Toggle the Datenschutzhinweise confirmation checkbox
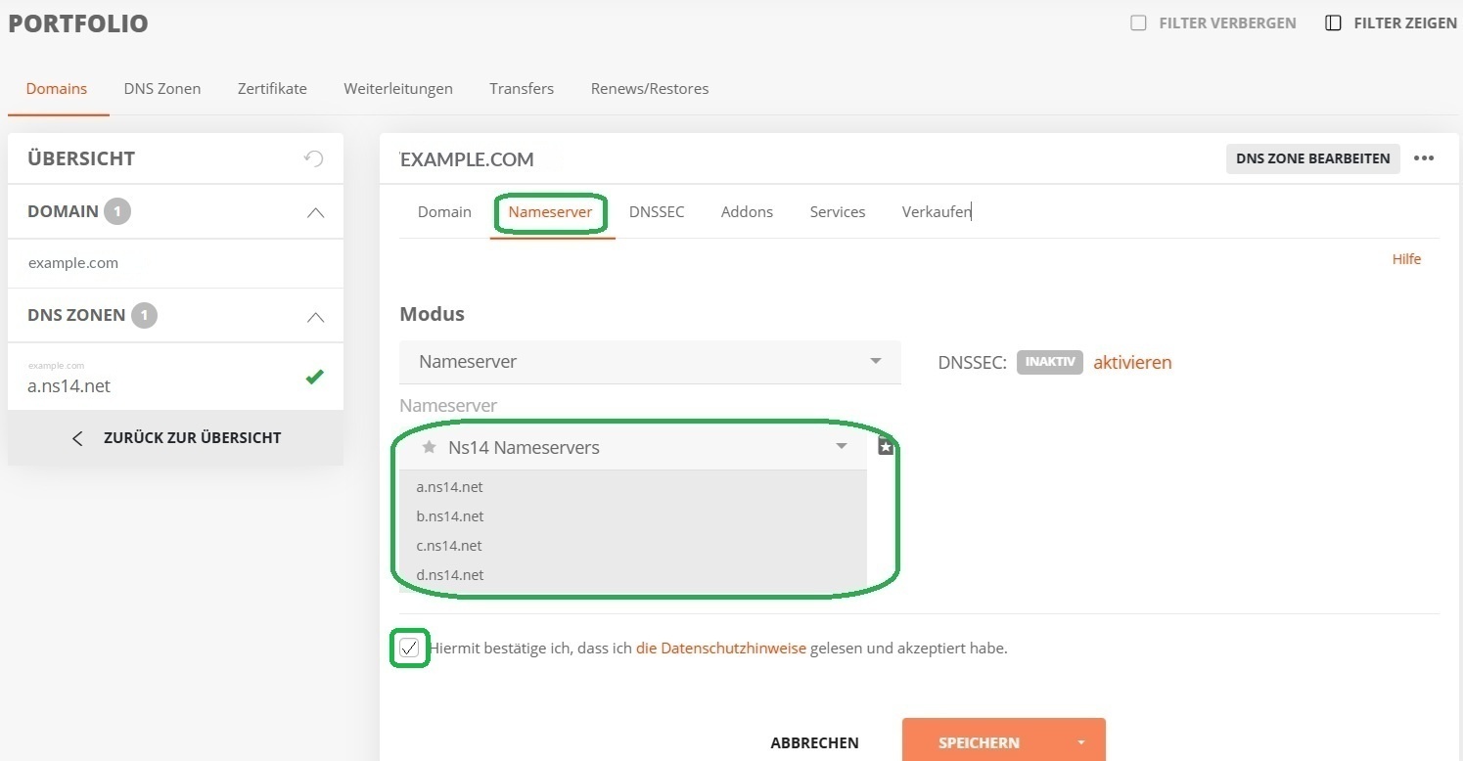The width and height of the screenshot is (1463, 761). (409, 648)
